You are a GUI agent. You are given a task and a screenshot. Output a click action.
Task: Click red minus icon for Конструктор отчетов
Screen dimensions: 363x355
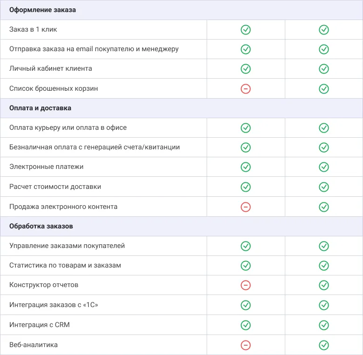pos(246,285)
